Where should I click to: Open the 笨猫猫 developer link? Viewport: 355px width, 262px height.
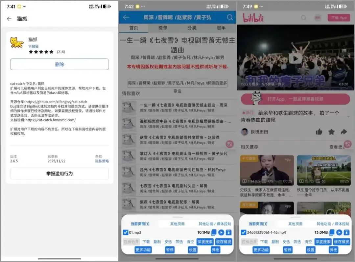(x=33, y=46)
